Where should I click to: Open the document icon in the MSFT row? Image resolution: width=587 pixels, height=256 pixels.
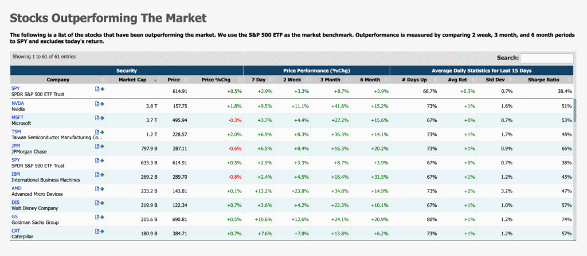97,118
